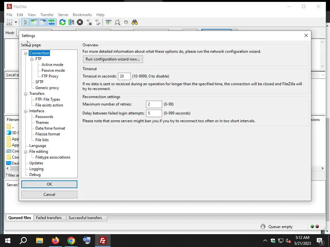The height and width of the screenshot is (247, 330).
Task: Open the File menu
Action: tap(9, 15)
